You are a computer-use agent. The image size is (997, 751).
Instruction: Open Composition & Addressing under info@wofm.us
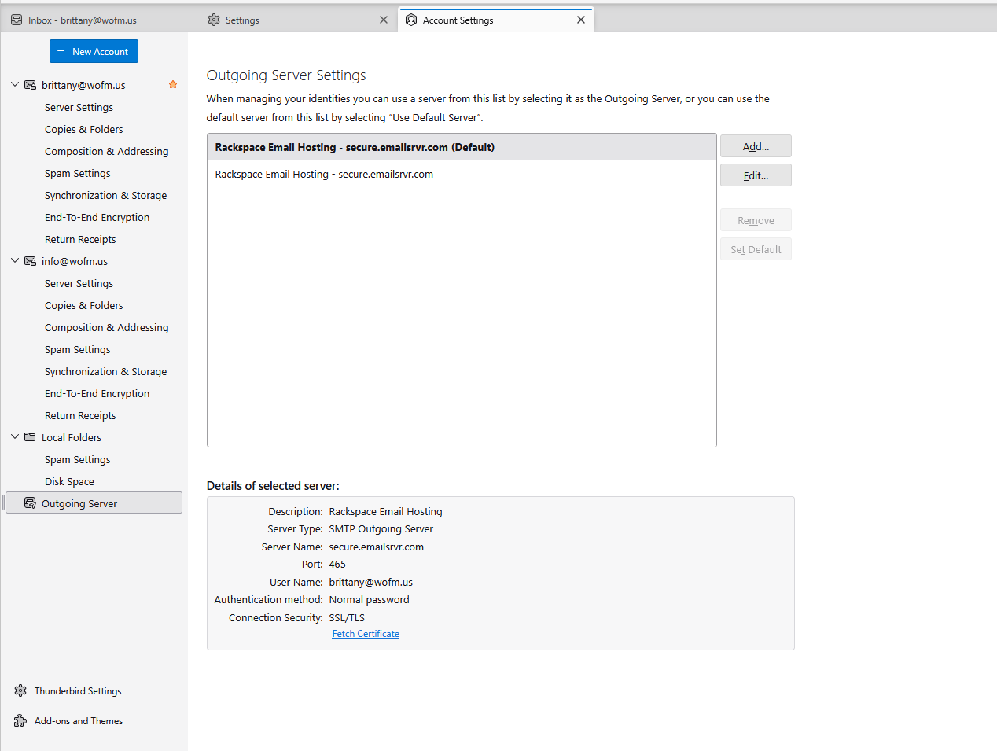coord(106,327)
